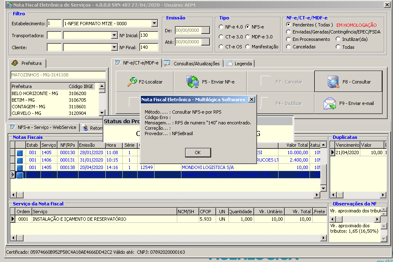The height and width of the screenshot is (262, 393).
Task: Click the blue status square of note 000131
Action: [20, 160]
